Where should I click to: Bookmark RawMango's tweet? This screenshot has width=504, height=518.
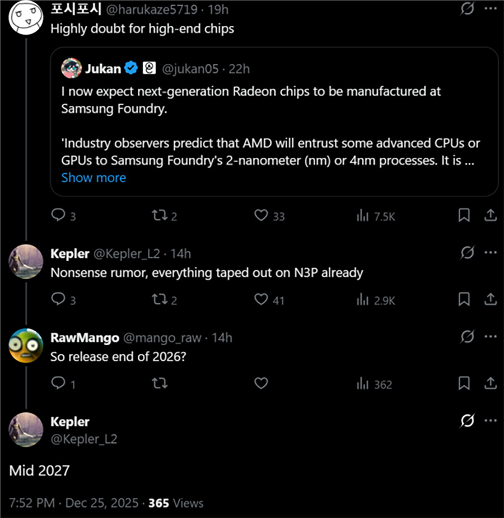(464, 384)
